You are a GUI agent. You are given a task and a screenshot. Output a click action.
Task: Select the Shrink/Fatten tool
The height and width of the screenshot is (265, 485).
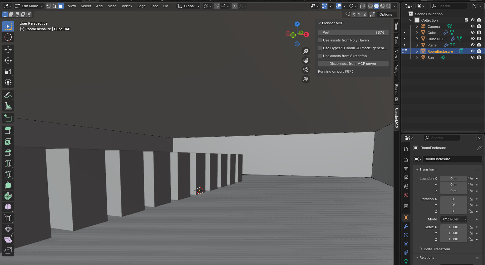pyautogui.click(x=8, y=229)
